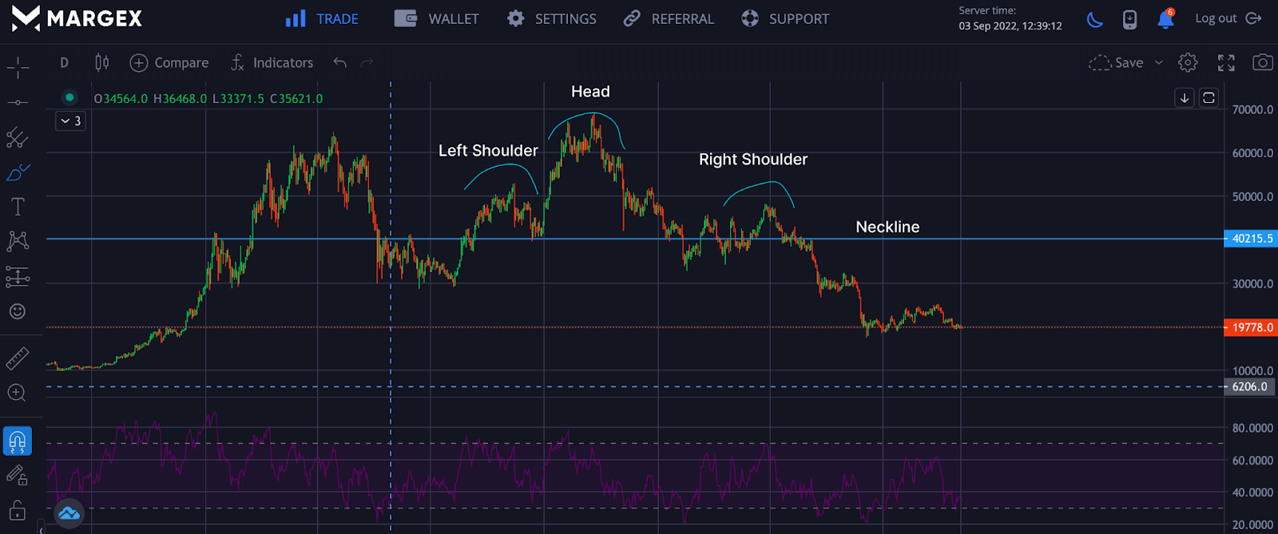
Task: Toggle magnet mode for drawings
Action: (x=18, y=441)
